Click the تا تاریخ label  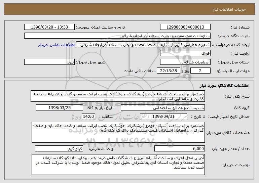198,117
